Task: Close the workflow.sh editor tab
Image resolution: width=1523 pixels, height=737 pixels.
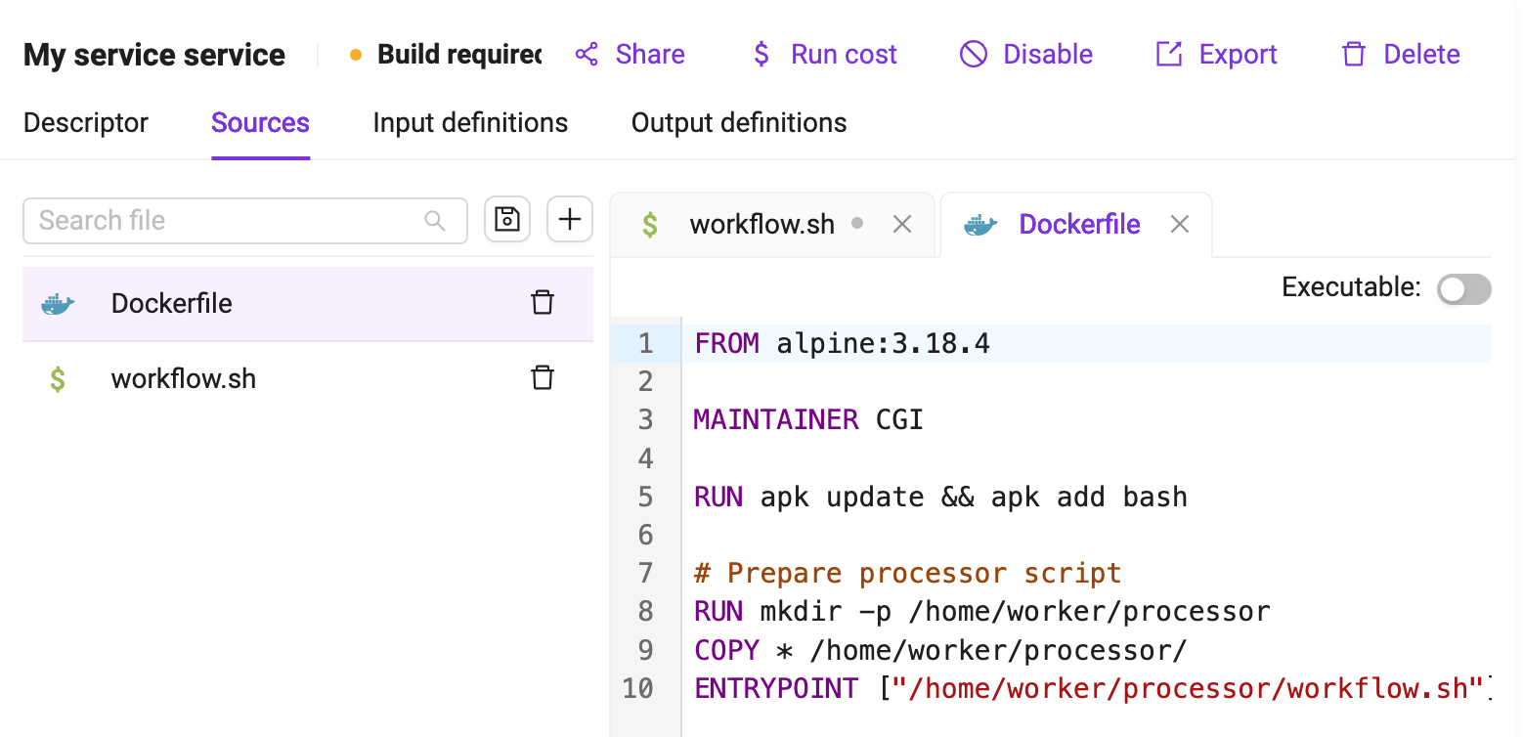Action: point(902,225)
